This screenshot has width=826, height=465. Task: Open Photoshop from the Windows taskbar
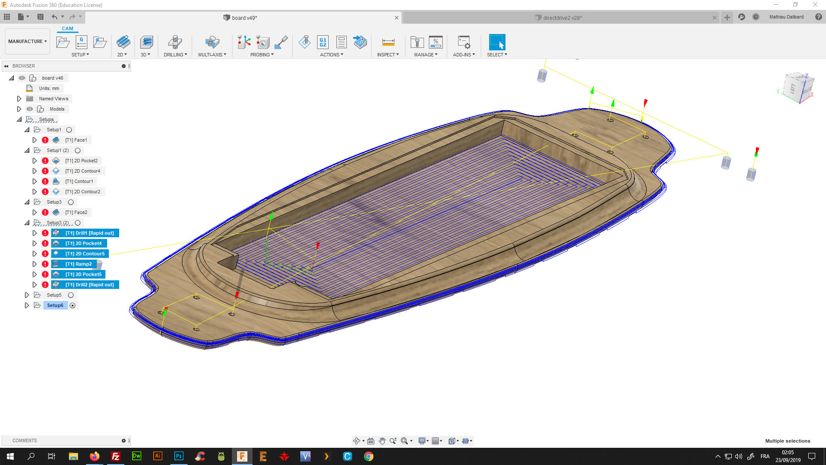(x=179, y=456)
